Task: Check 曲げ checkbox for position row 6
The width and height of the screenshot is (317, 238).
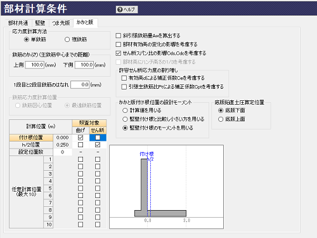Action: click(x=81, y=195)
